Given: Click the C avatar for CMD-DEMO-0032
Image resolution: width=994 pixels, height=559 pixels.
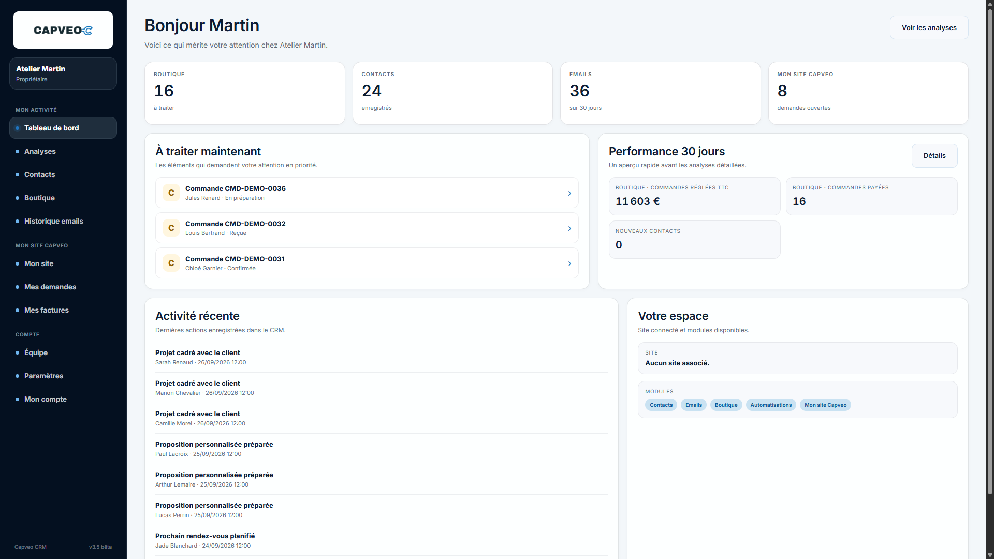Looking at the screenshot, I should click(171, 228).
